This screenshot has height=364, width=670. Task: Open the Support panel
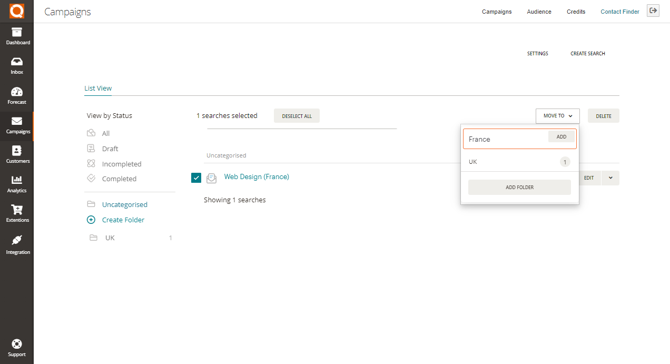click(17, 347)
